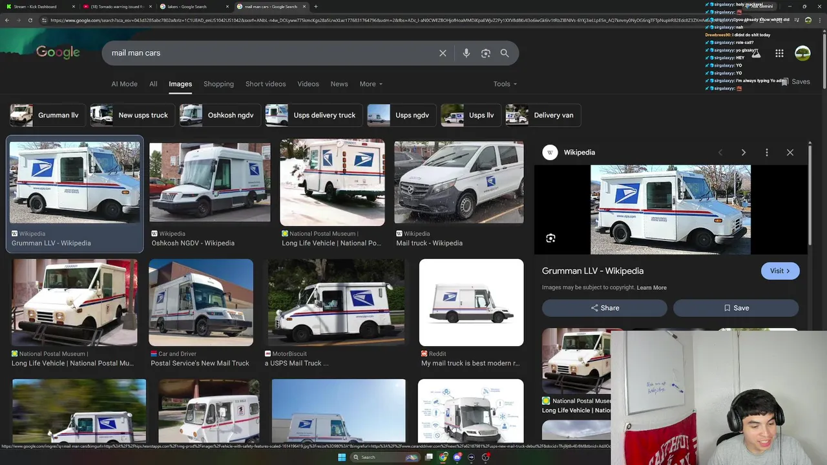Submit search with the magnifying glass icon
The height and width of the screenshot is (465, 827).
click(505, 53)
